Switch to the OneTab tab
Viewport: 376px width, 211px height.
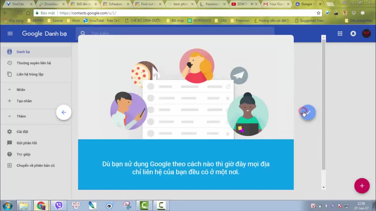pyautogui.click(x=18, y=4)
